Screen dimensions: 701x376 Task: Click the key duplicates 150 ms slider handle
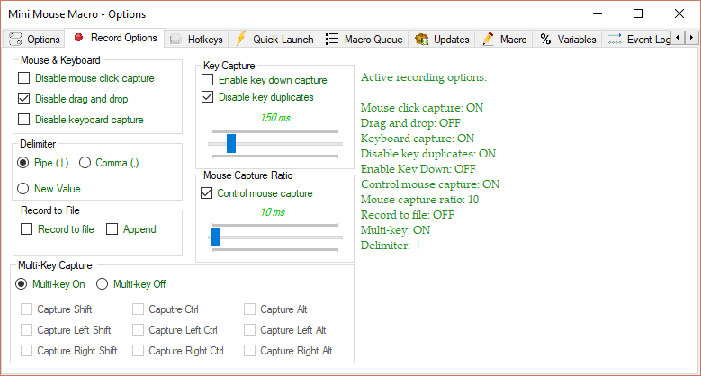[x=231, y=144]
